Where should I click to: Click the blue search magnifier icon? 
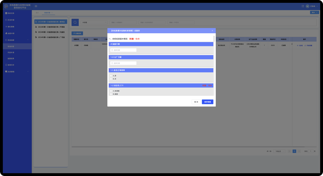[x=75, y=22]
